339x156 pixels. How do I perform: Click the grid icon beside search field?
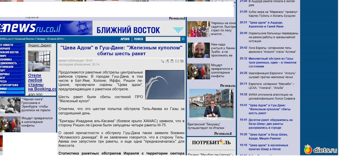click(183, 39)
